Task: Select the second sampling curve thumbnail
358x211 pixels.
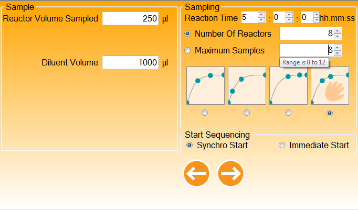Action: click(247, 85)
